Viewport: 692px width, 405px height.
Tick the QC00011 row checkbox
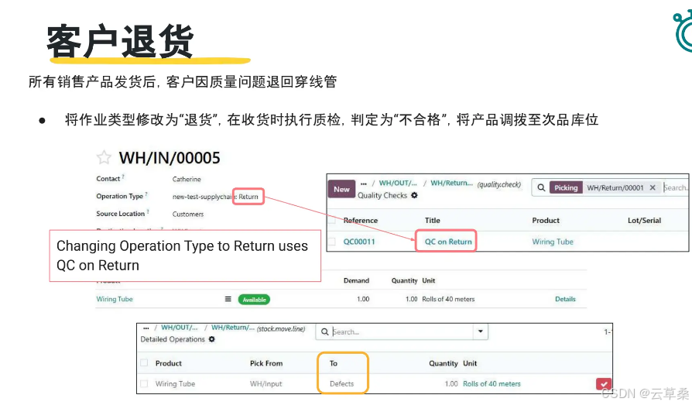pyautogui.click(x=332, y=242)
